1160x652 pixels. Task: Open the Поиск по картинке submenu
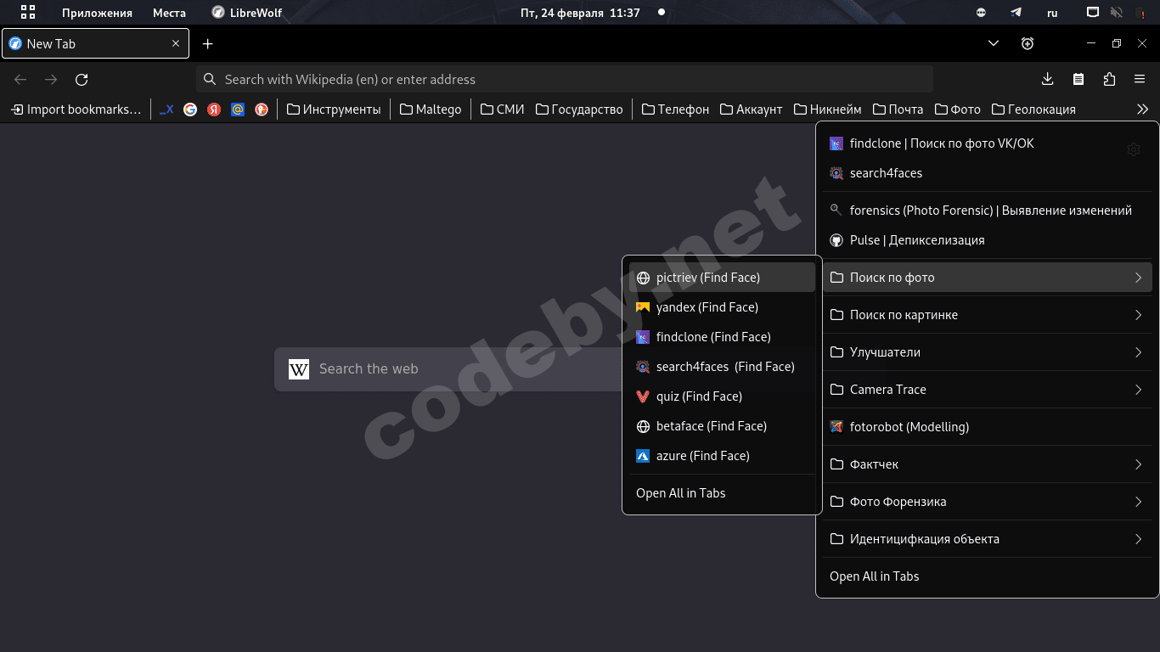(987, 315)
